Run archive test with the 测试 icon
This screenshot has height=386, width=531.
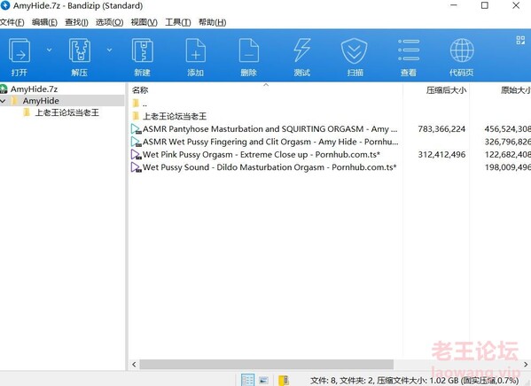coord(301,50)
